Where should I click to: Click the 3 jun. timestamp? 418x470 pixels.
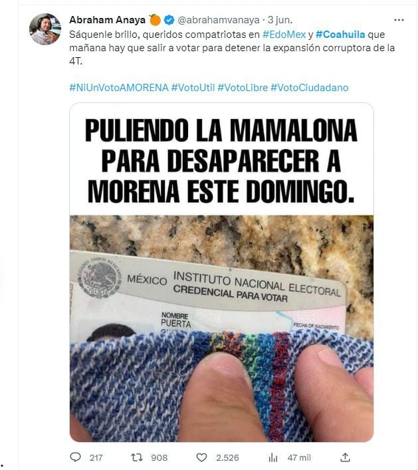pyautogui.click(x=280, y=20)
